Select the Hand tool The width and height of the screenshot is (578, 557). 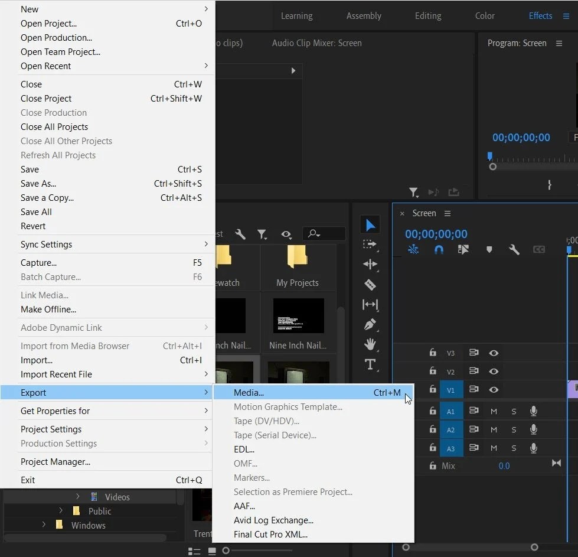(370, 344)
